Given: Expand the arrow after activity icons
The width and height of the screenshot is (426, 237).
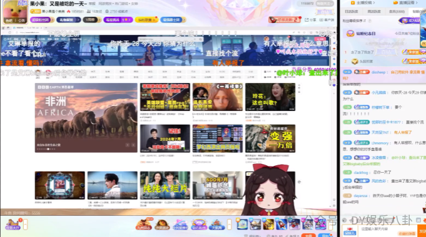Looking at the screenshot, I should pyautogui.click(x=230, y=225).
